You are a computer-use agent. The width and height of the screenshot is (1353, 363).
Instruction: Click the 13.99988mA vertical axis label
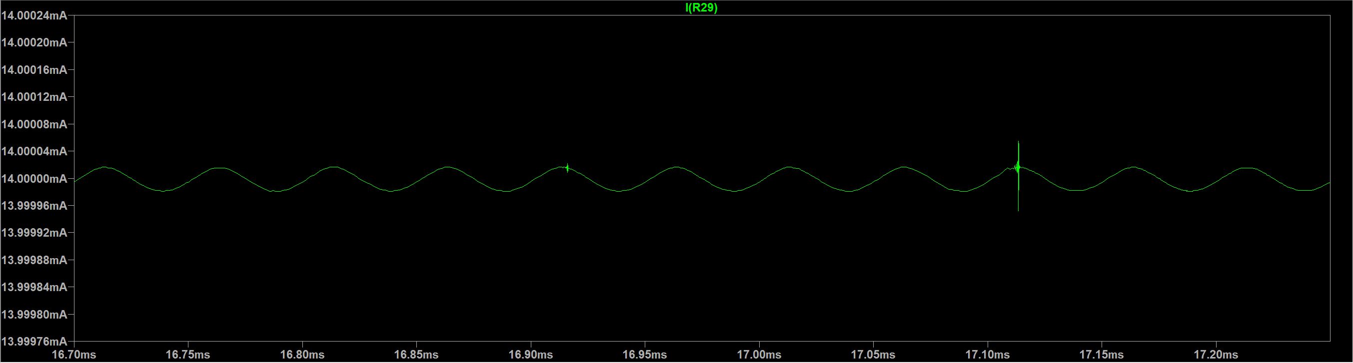(34, 260)
